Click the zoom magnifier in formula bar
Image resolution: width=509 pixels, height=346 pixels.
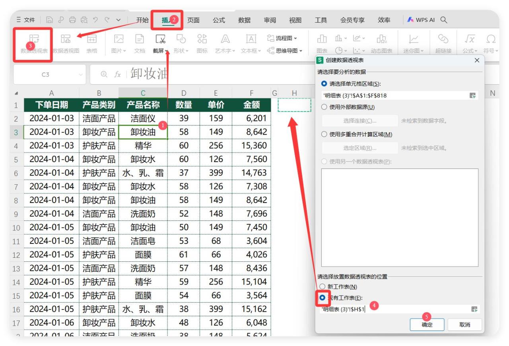click(104, 74)
